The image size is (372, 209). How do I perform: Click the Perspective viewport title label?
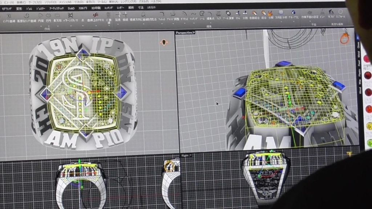[184, 33]
